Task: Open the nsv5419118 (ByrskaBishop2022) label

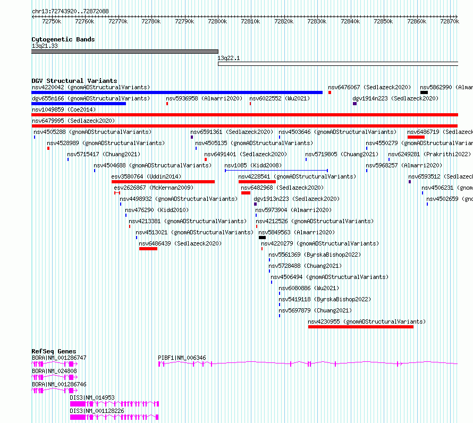Action: tap(325, 299)
